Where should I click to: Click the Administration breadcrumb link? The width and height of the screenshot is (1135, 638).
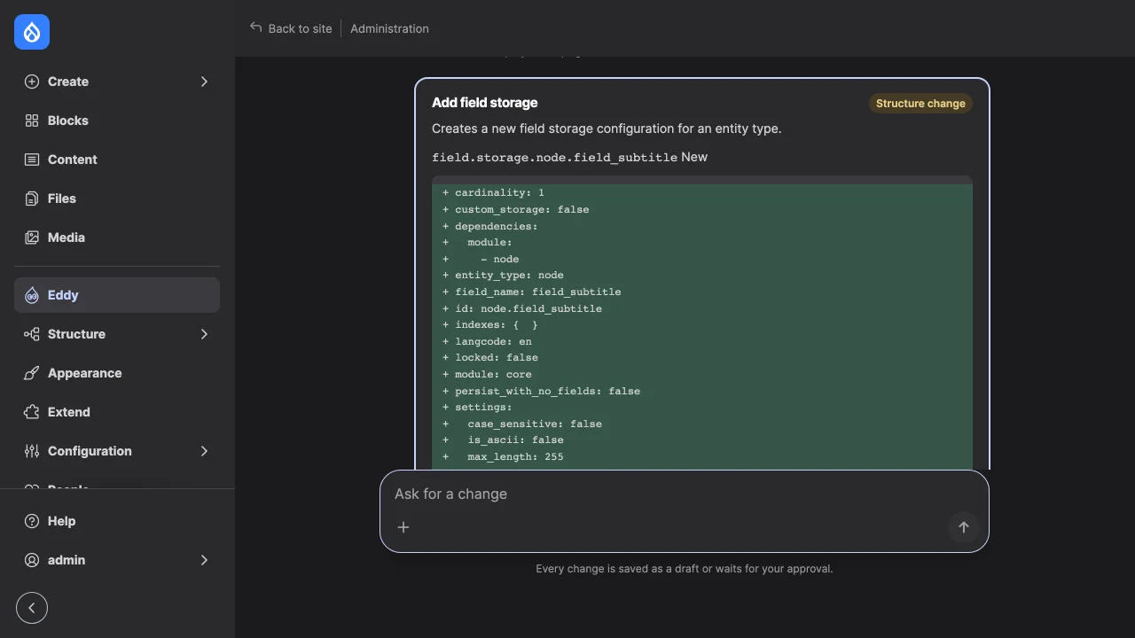389,28
